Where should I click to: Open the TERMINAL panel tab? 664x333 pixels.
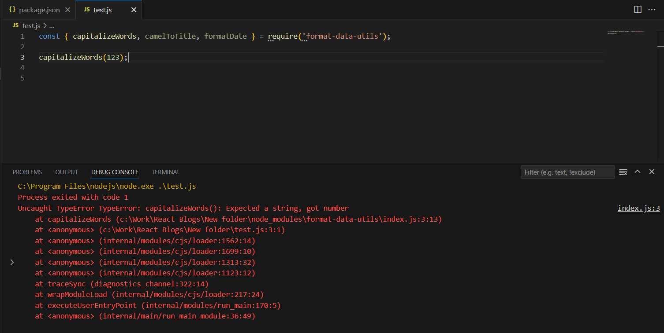pyautogui.click(x=166, y=172)
